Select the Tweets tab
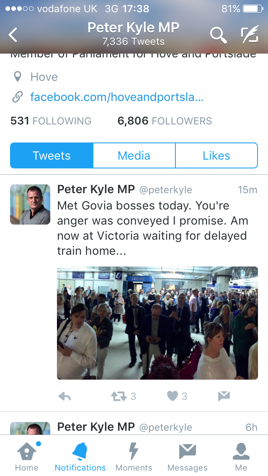Screen dimensions: 268x476 (x=52, y=155)
